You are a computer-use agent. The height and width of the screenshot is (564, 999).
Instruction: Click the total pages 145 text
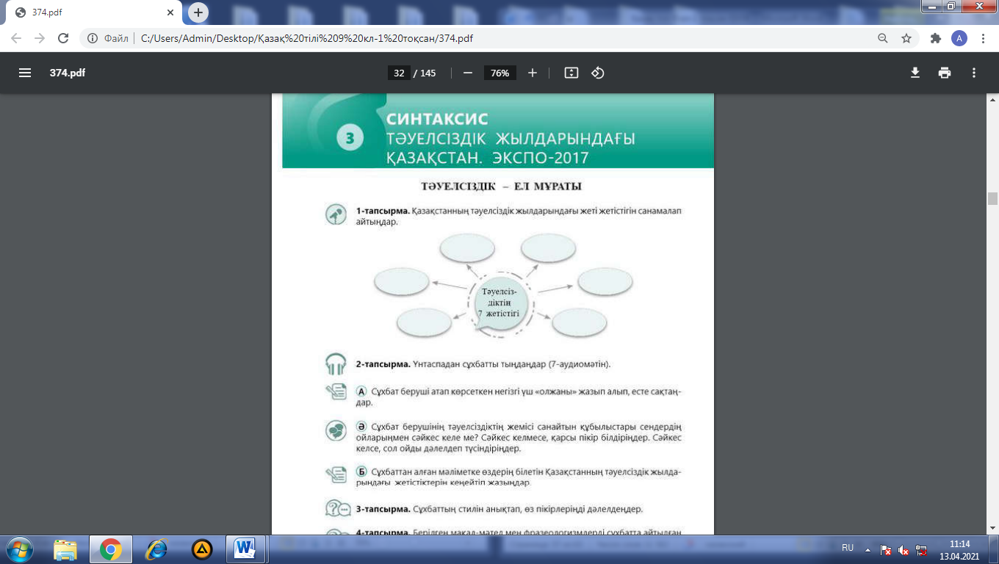pyautogui.click(x=428, y=73)
